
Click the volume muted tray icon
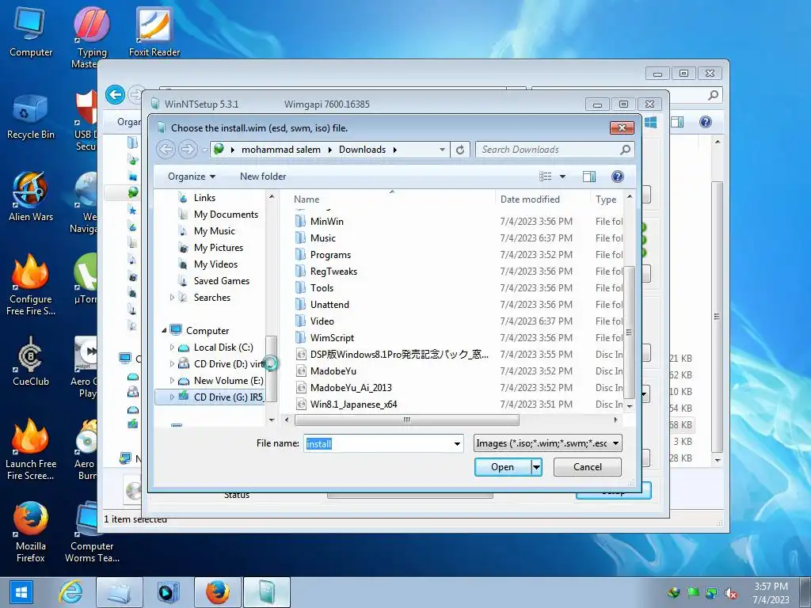[731, 593]
